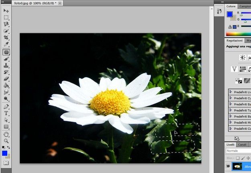251x173 pixels.
Task: Click foreground swatch in Colore panel
Action: (230, 14)
